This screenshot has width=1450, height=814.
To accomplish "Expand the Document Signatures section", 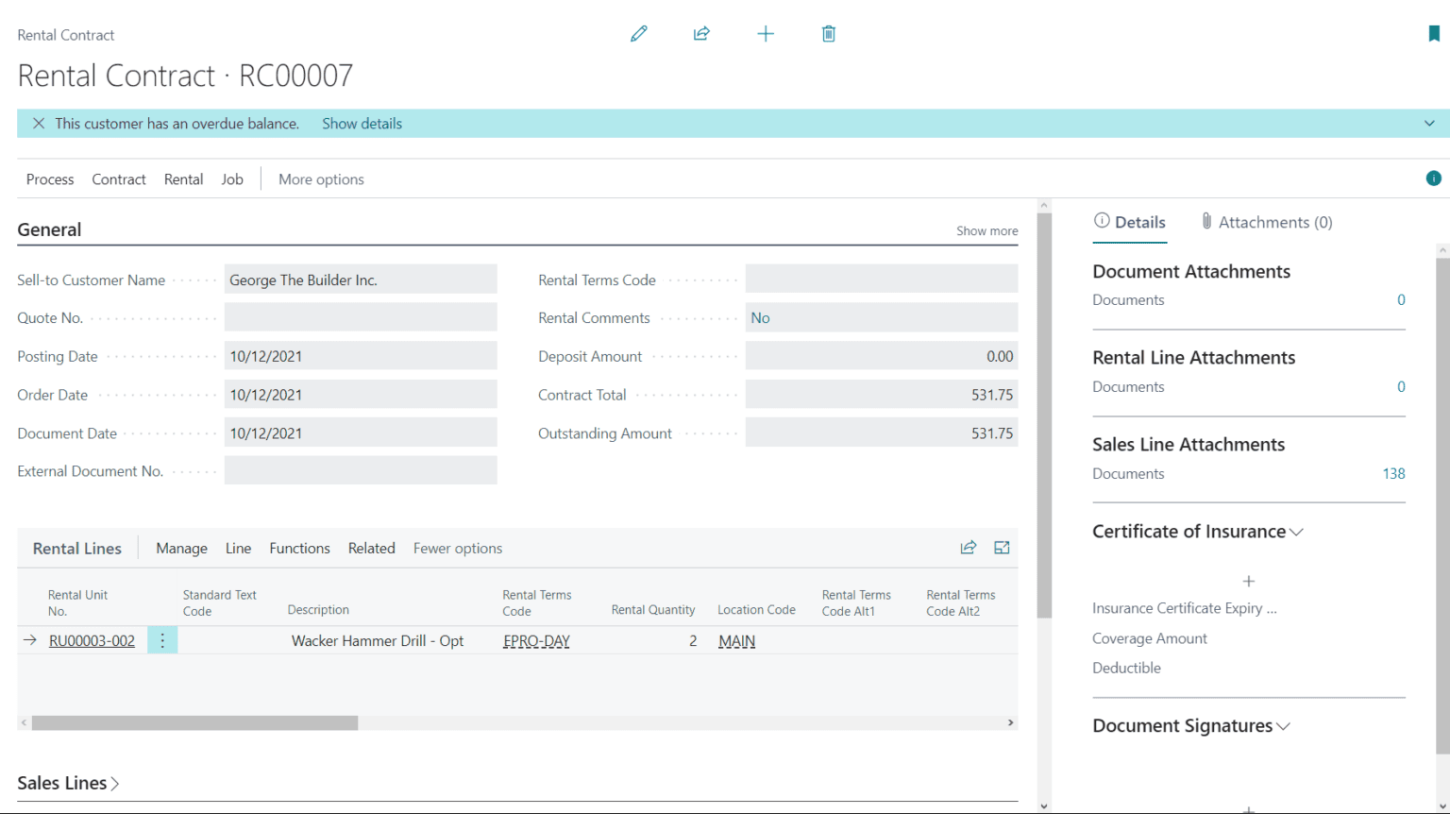I will click(x=1282, y=726).
